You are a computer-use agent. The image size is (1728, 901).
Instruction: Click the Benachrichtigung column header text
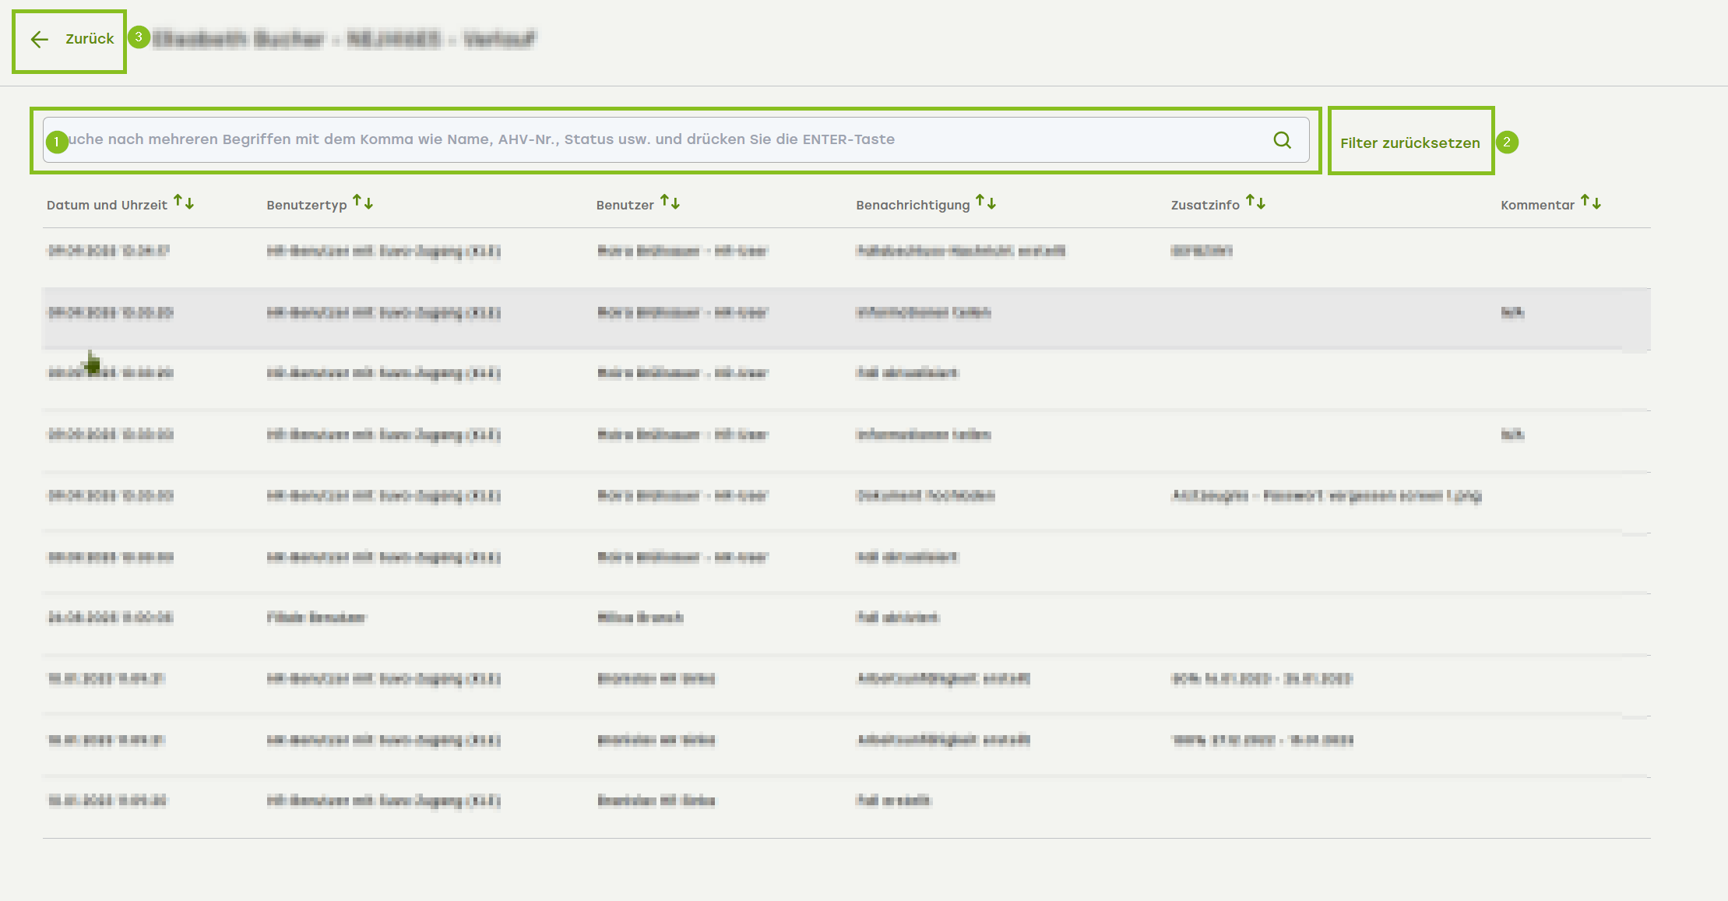point(913,205)
